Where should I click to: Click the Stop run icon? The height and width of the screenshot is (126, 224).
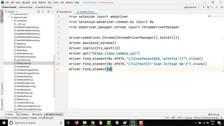[x=217, y=7]
